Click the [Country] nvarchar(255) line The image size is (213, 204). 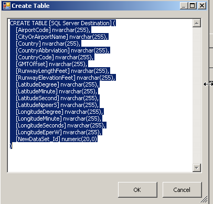pos(48,44)
